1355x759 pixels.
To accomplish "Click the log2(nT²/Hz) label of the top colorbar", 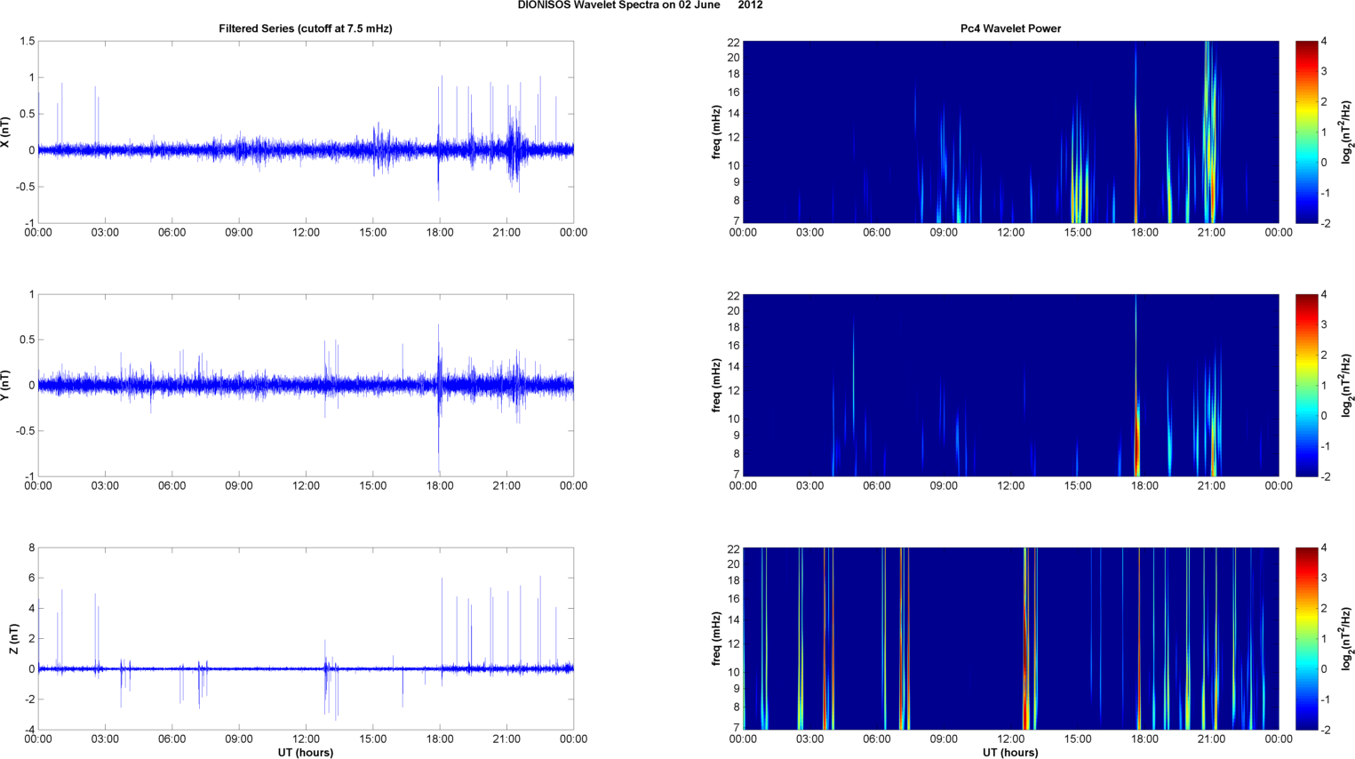I will coord(1347,132).
